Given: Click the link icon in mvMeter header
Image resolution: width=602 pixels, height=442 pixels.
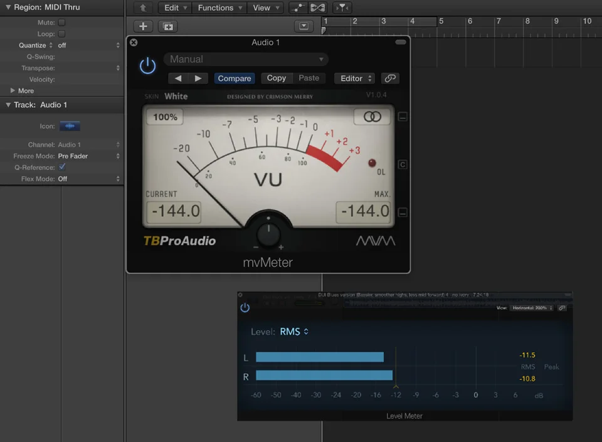Looking at the screenshot, I should click(390, 78).
